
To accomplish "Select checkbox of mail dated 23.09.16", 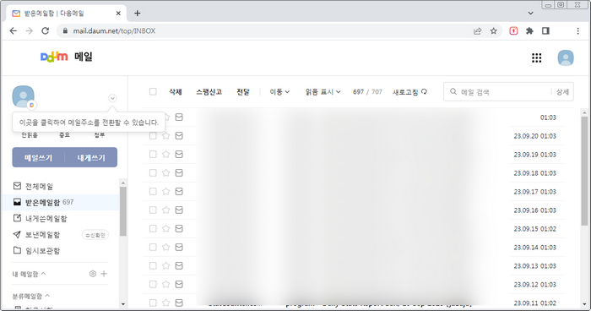I will (x=153, y=210).
